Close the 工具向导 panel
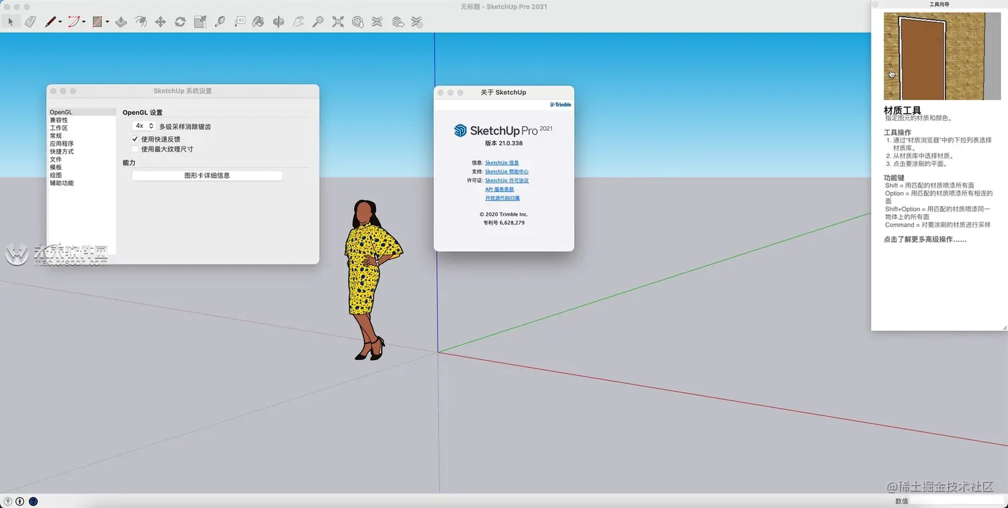This screenshot has height=508, width=1008. 875,4
